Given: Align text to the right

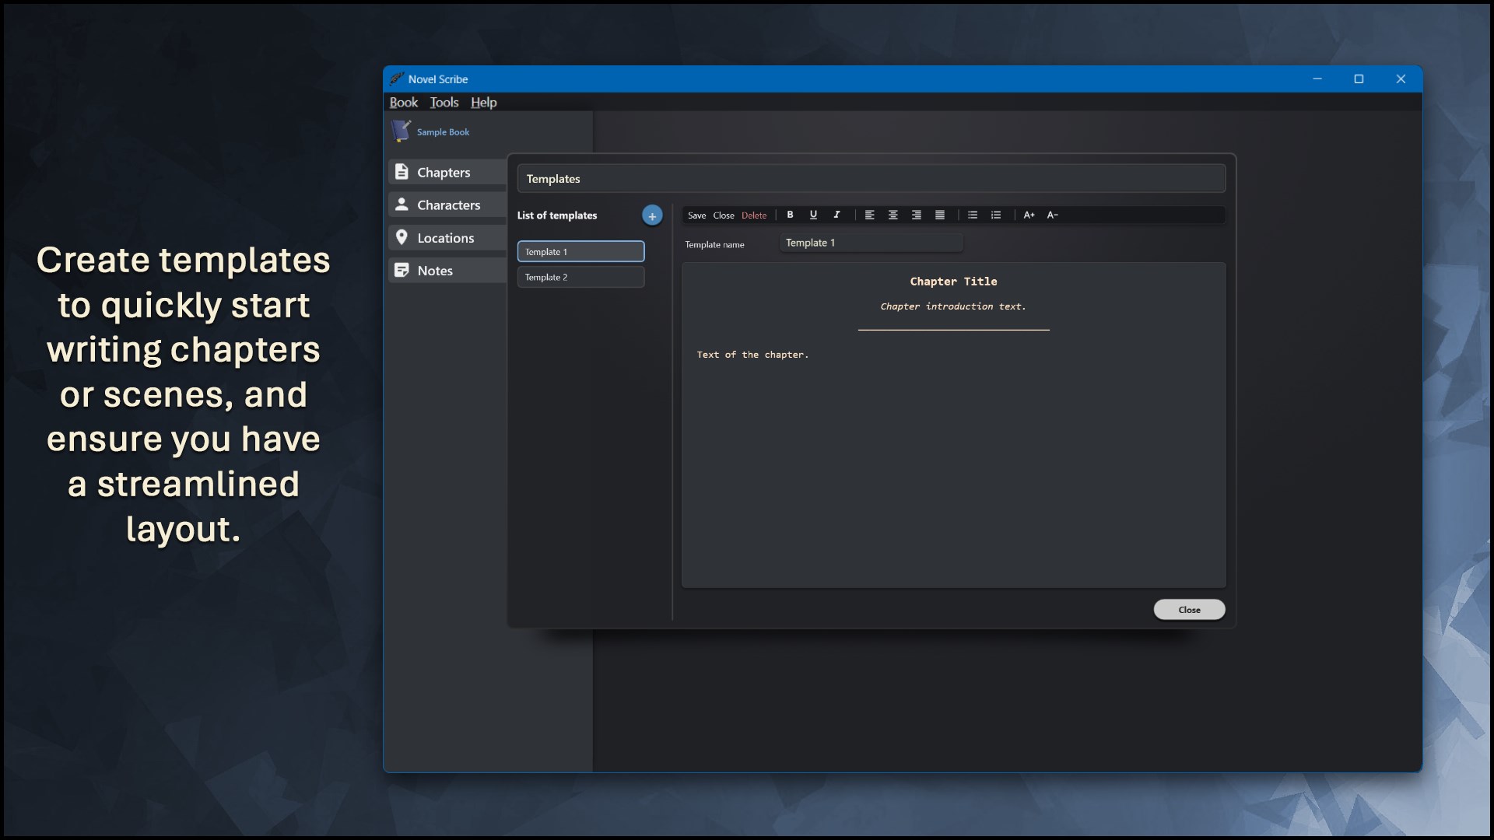Looking at the screenshot, I should (917, 215).
